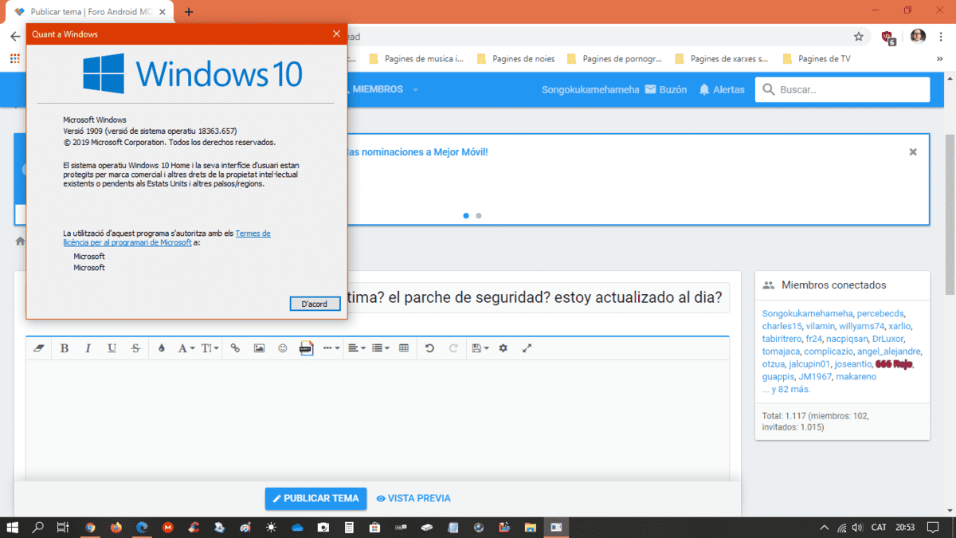Bookmark this page with star icon
The image size is (956, 538).
(x=859, y=37)
